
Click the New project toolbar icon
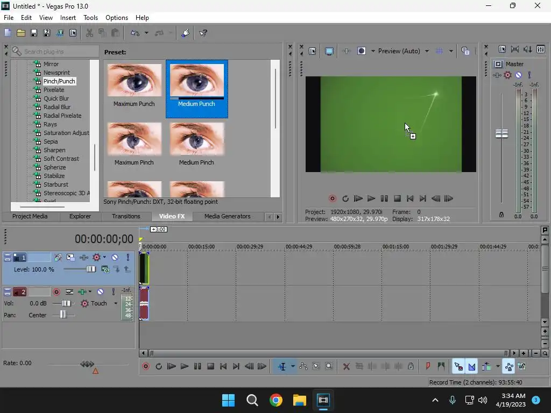click(8, 33)
